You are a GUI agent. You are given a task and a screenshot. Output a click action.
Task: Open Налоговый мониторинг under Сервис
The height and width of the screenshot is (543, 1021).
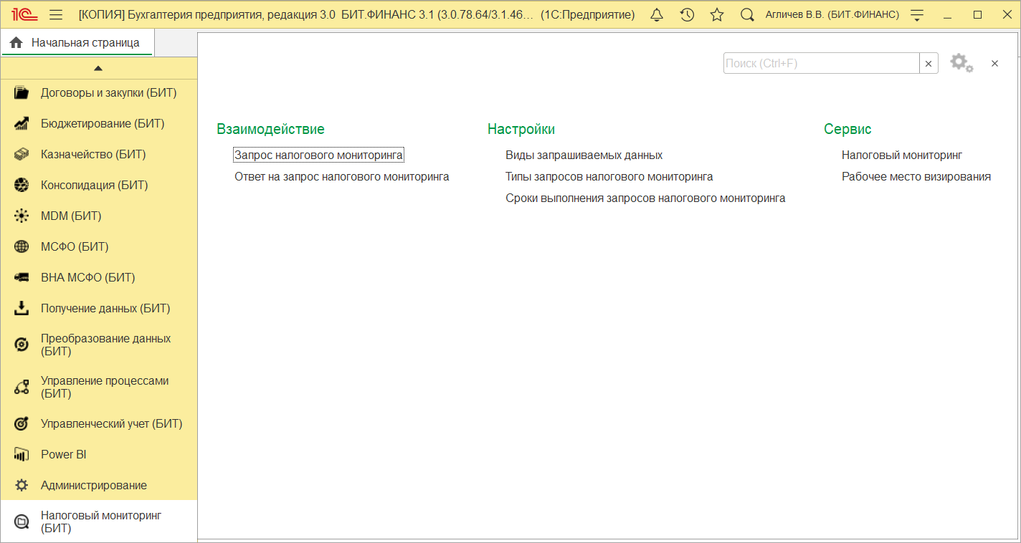coord(902,155)
